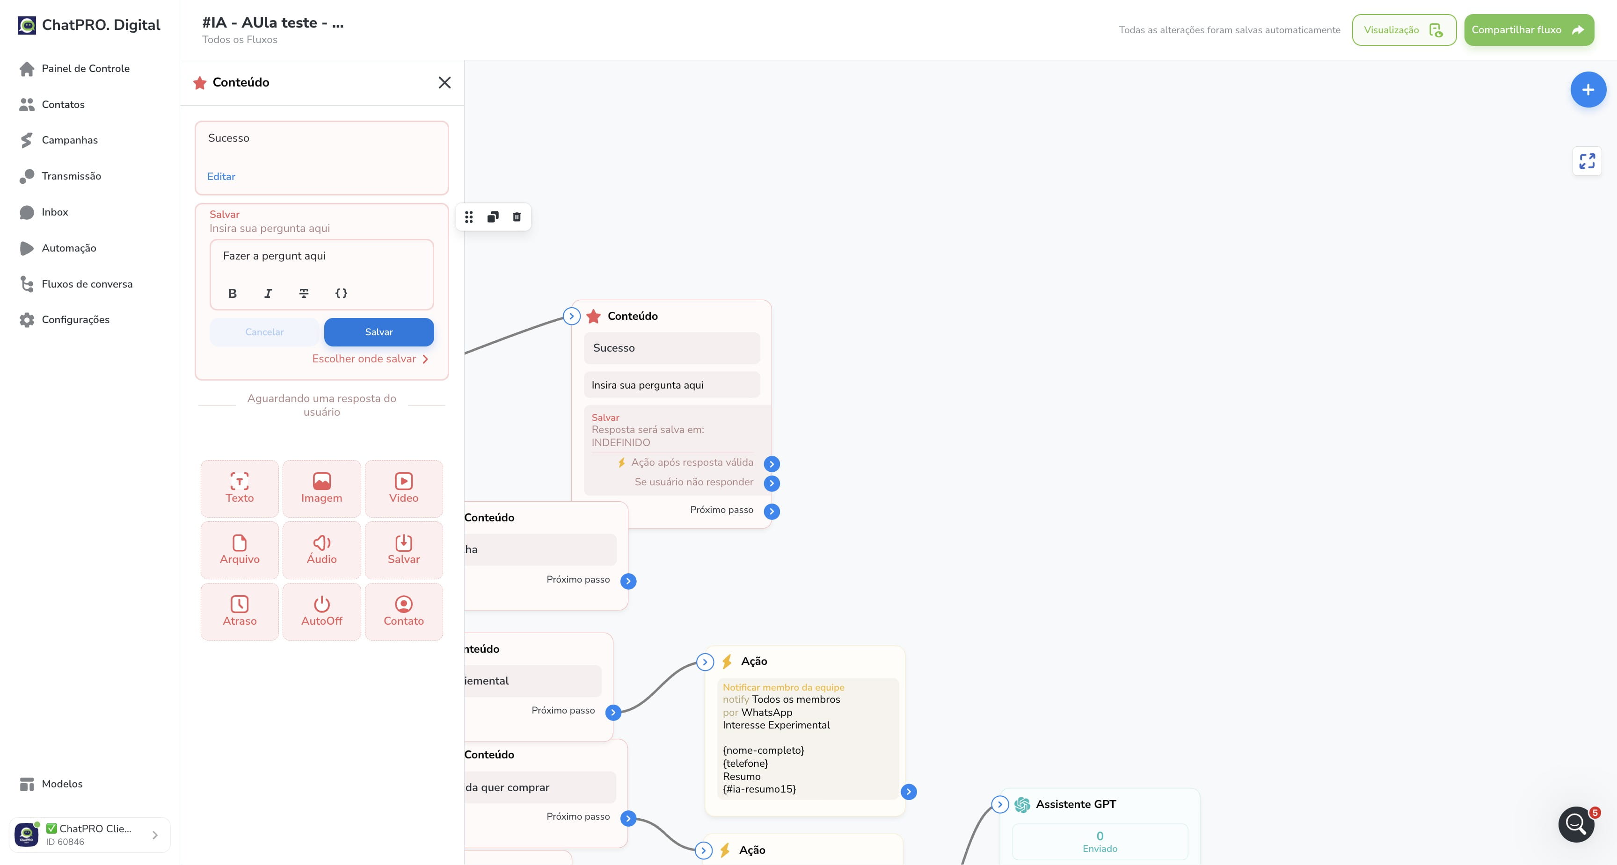This screenshot has height=865, width=1617.
Task: Expand the ChatPRO Clie account switcher
Action: (90, 835)
